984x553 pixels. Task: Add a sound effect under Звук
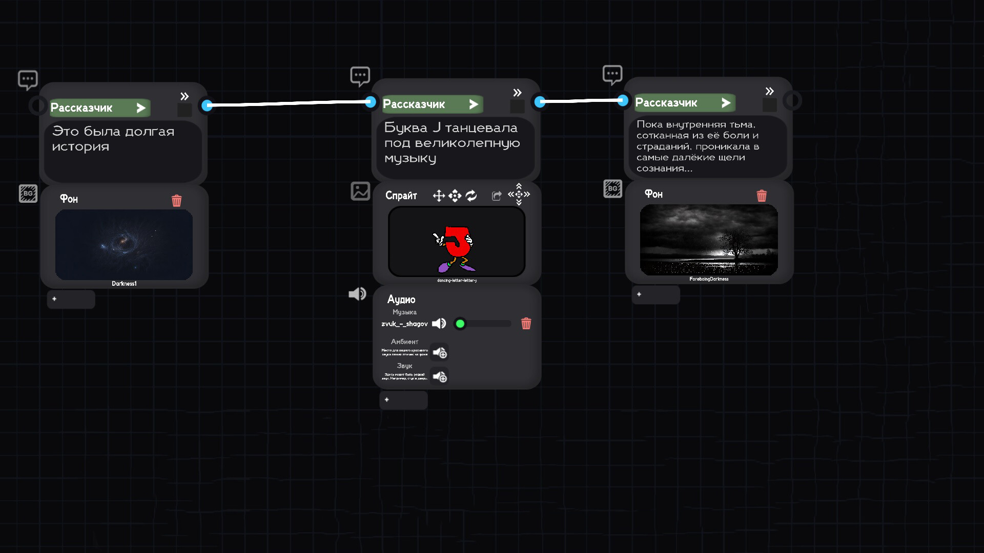click(439, 376)
